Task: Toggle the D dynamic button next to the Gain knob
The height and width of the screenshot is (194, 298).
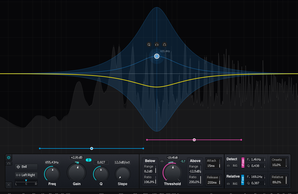Action: click(88, 160)
